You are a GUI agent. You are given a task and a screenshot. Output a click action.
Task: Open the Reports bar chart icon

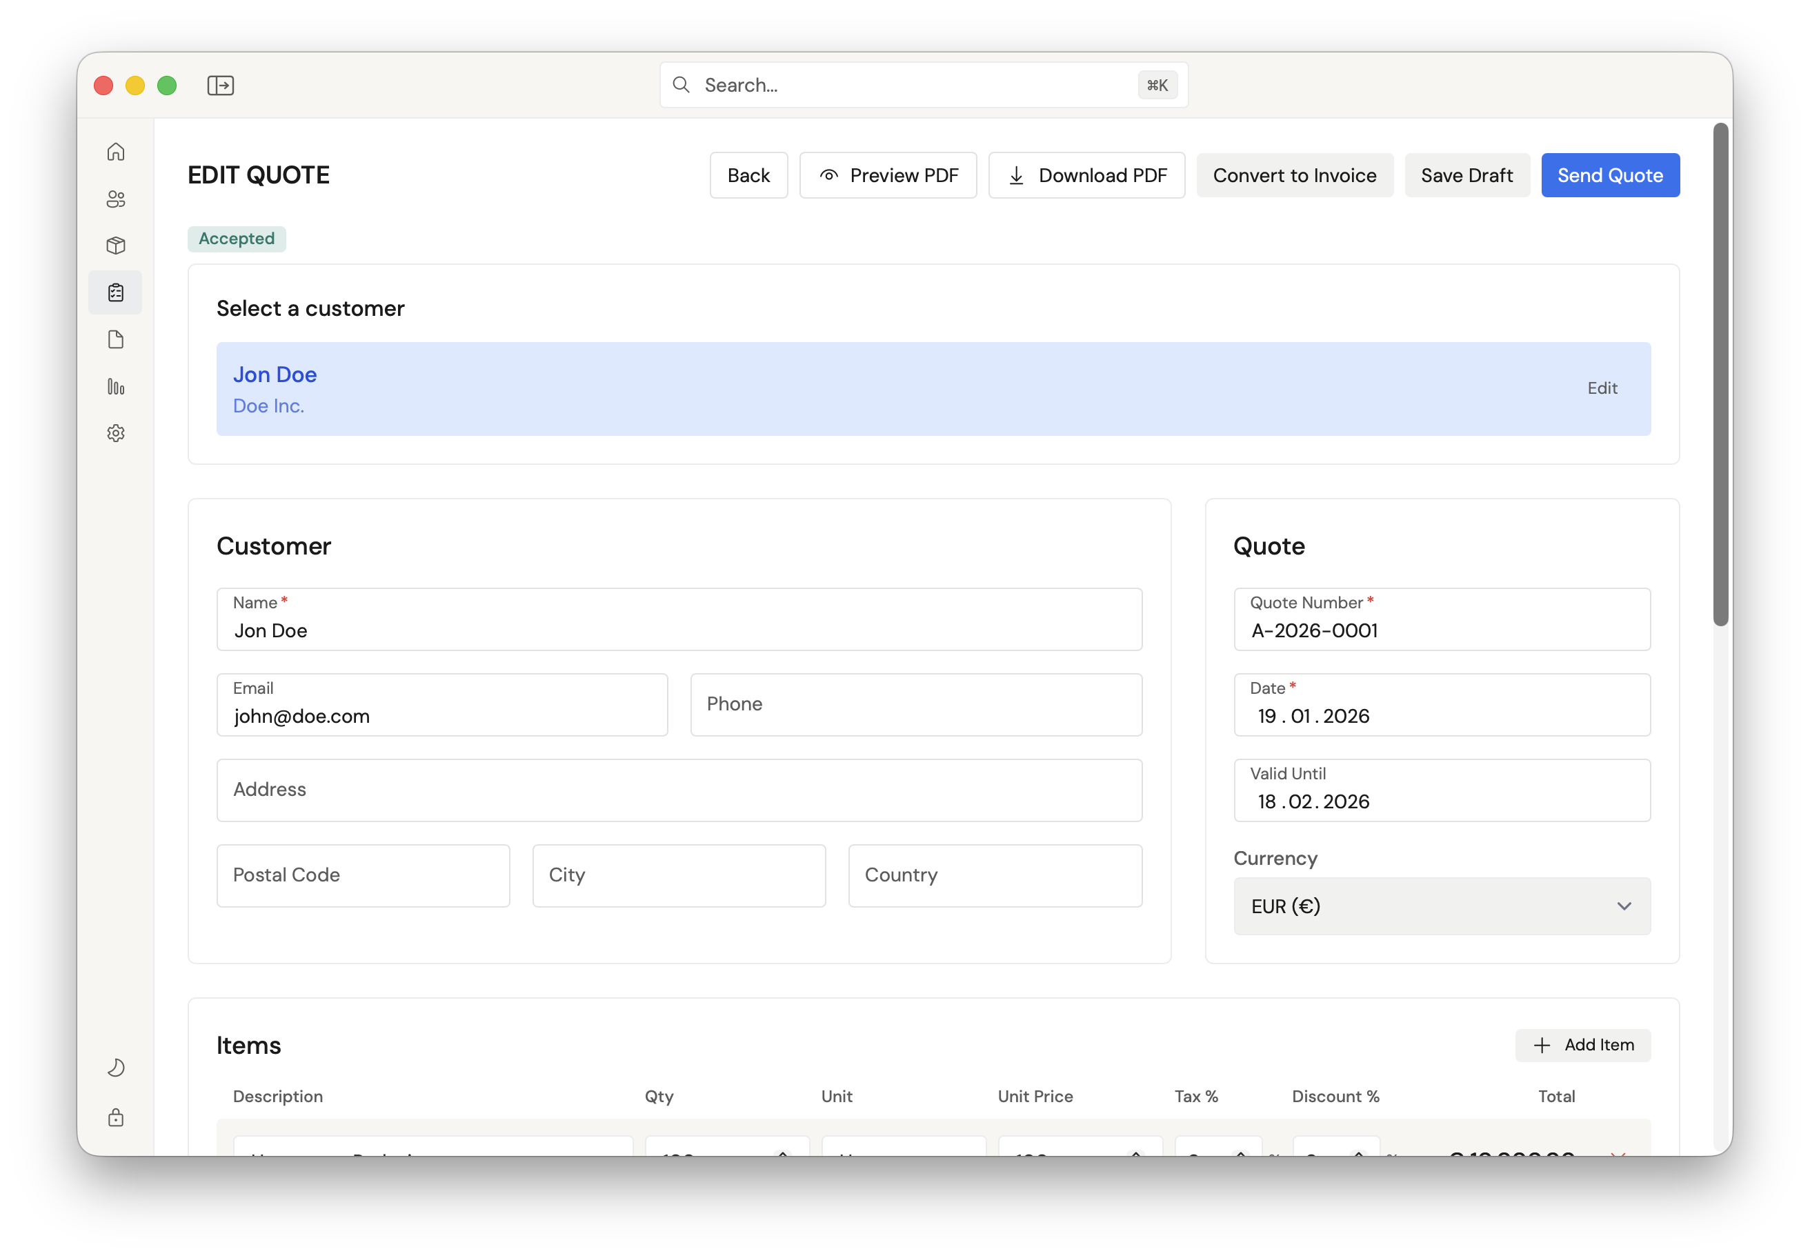pos(116,386)
